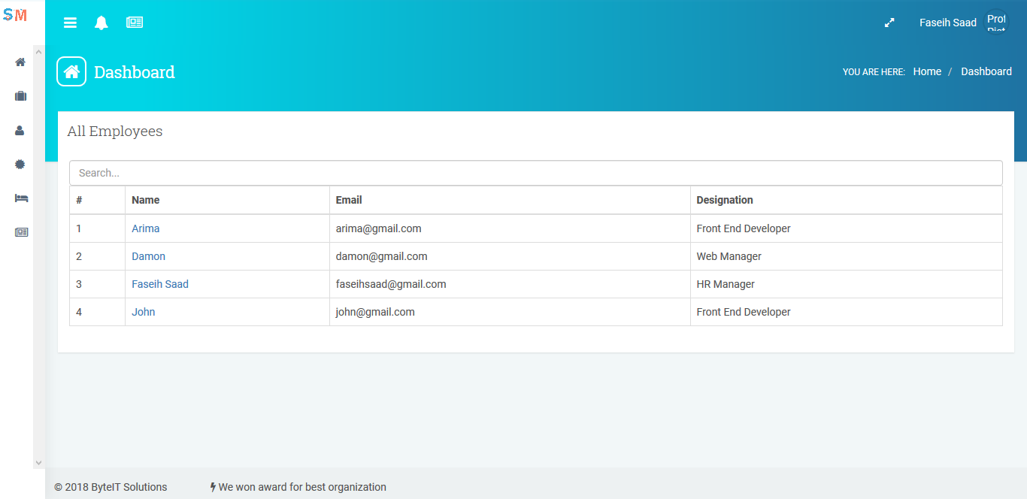1027x499 pixels.
Task: Click the sidebar scroll up arrow
Action: pyautogui.click(x=39, y=50)
